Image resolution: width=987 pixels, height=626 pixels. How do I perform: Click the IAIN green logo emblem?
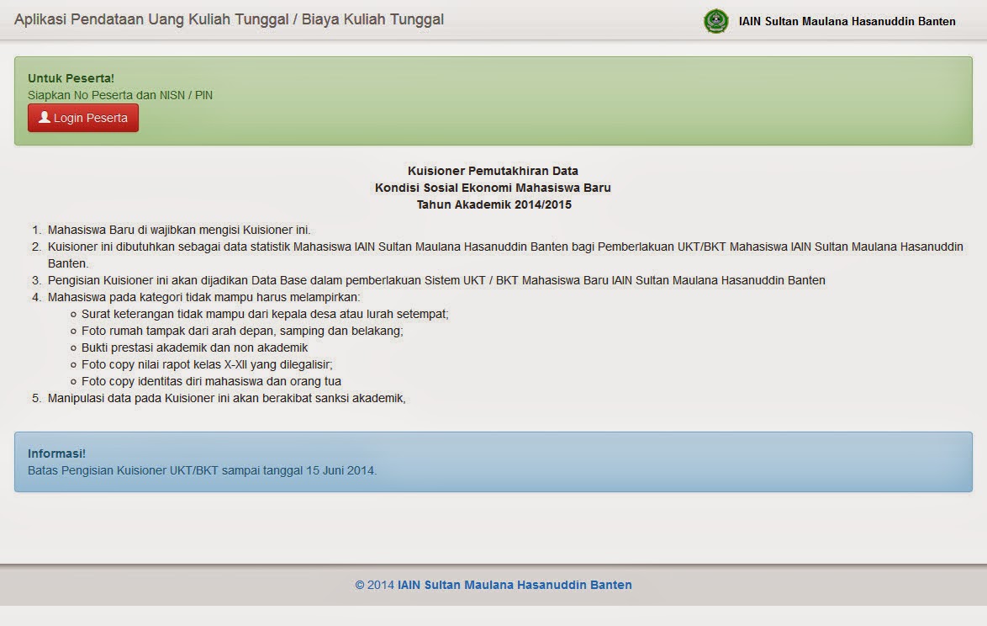715,21
